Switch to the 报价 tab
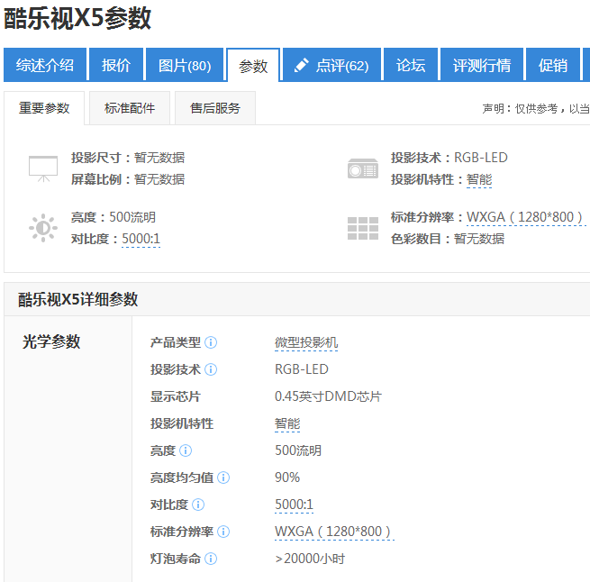Screen dimensions: 590x582 click(116, 65)
